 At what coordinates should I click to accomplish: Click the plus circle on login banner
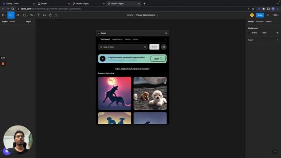coord(102,58)
